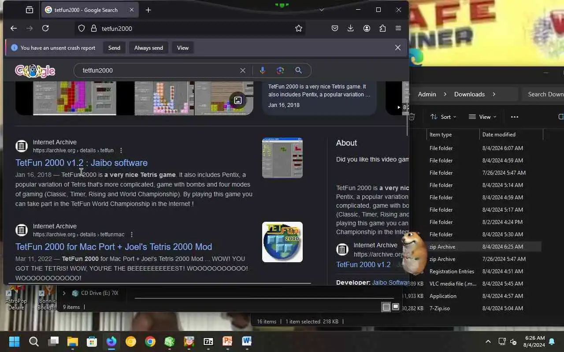Expand the chevron between Admin and Downloads
This screenshot has width=564, height=352.
445,94
